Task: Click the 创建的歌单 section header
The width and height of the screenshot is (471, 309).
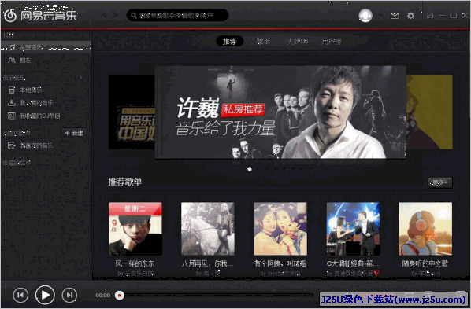Action: click(17, 133)
